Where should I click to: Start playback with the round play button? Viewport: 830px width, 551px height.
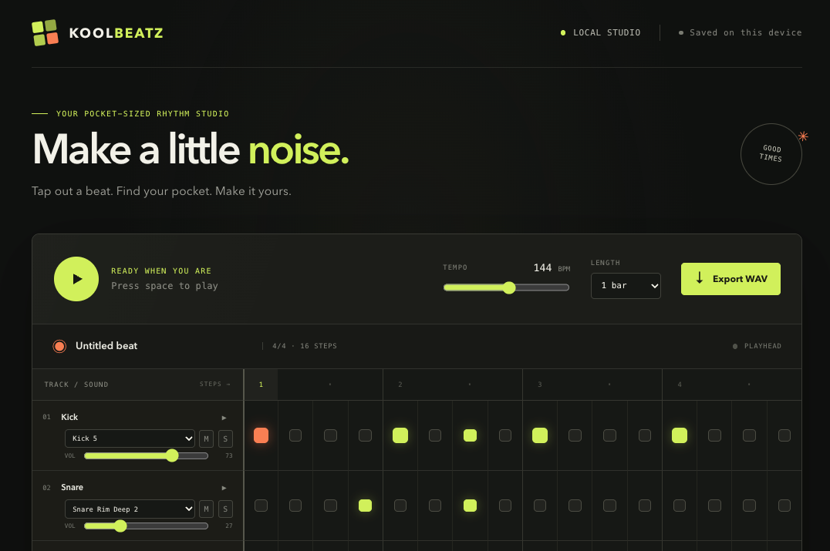tap(76, 279)
